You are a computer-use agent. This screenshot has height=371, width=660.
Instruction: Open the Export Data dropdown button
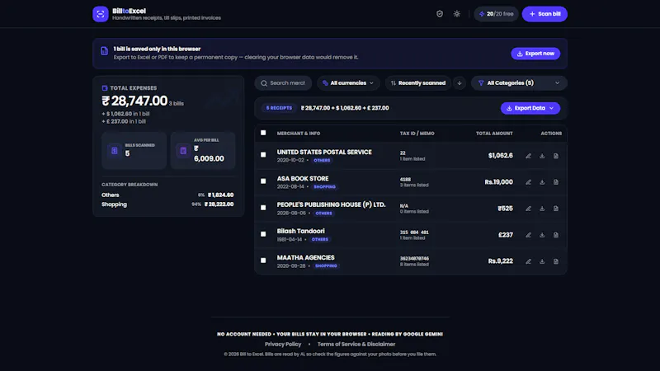(530, 108)
